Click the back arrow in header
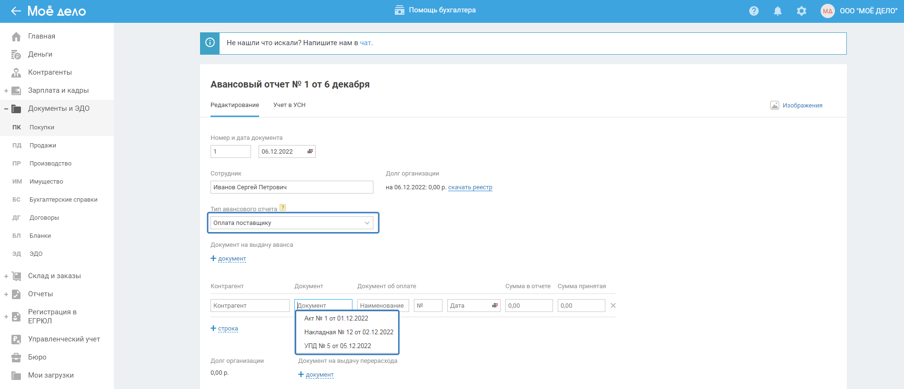 (16, 11)
